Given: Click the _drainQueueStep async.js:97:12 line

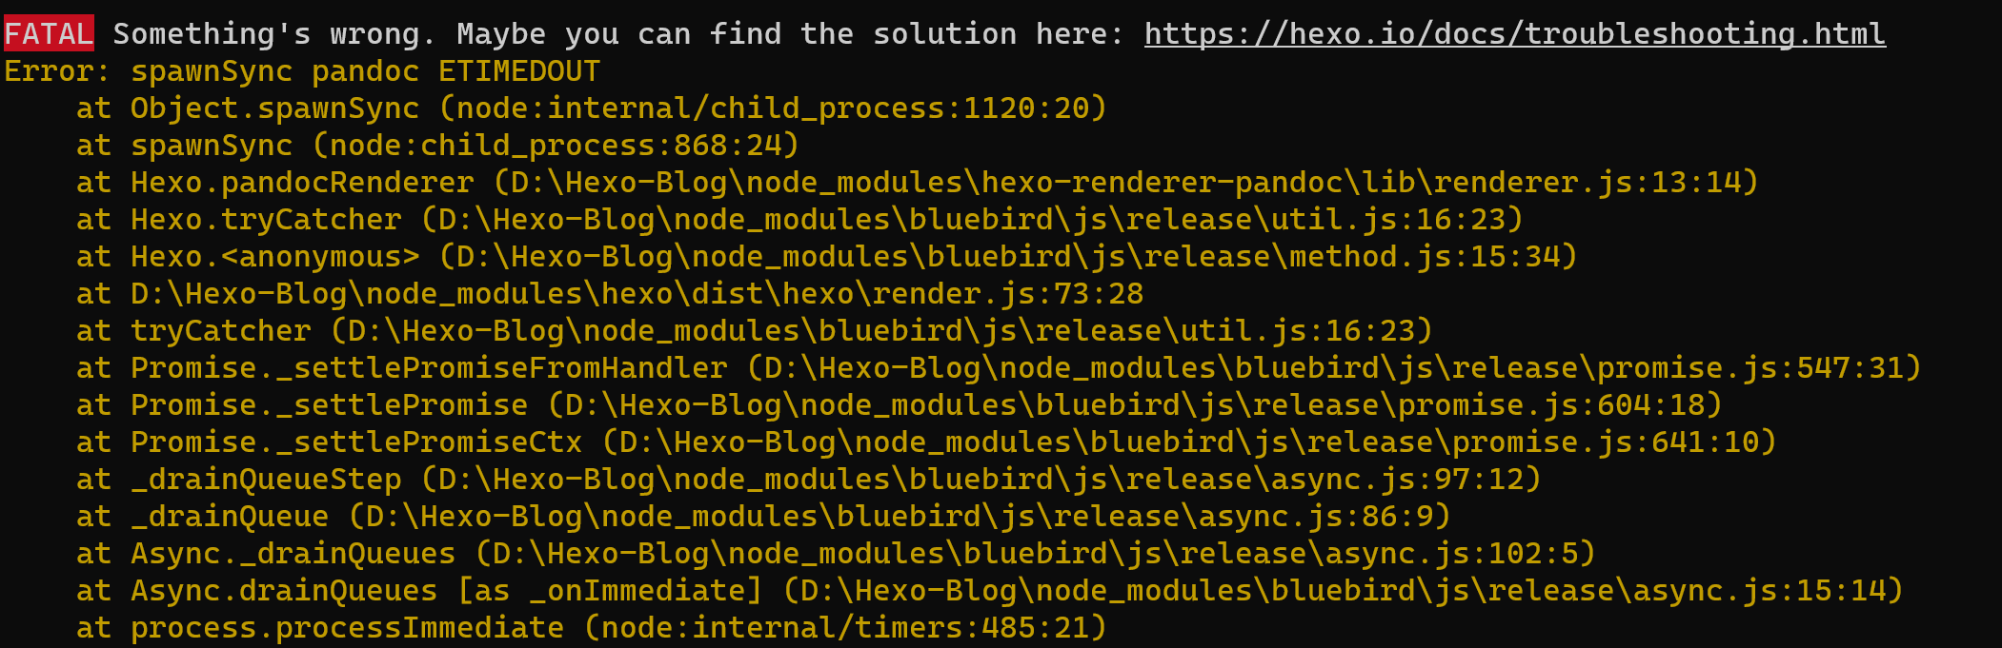Looking at the screenshot, I should tap(809, 480).
